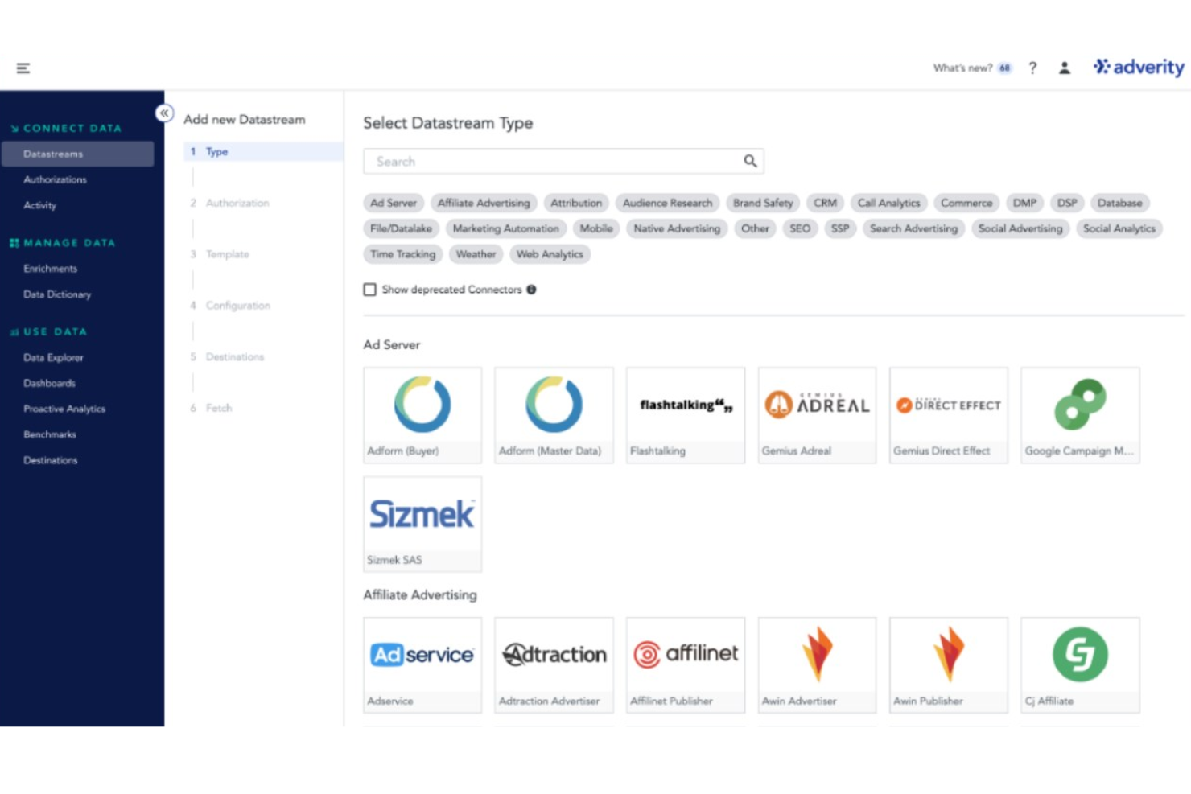Choose the Sizmek SAS connector

[422, 524]
